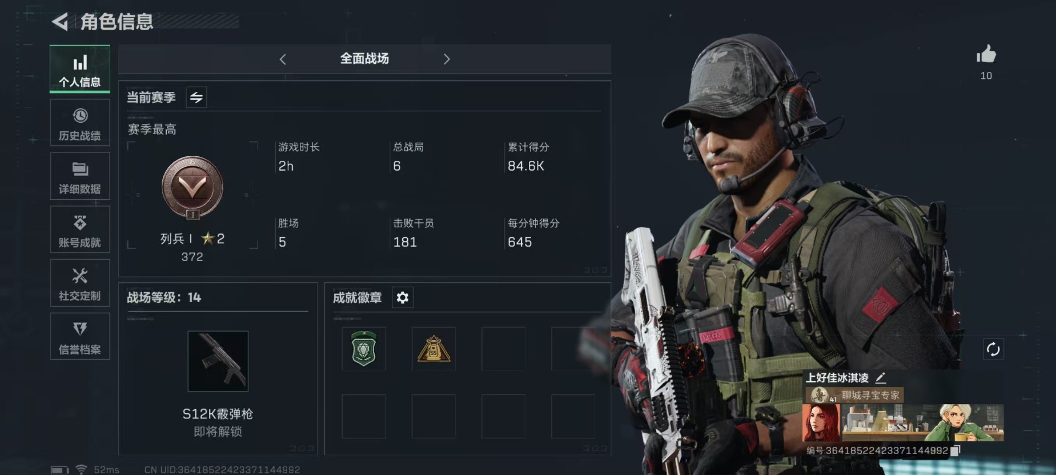The width and height of the screenshot is (1056, 475).
Task: Open the S12K霰弹枪 weapon unlock thumbnail
Action: (x=218, y=361)
